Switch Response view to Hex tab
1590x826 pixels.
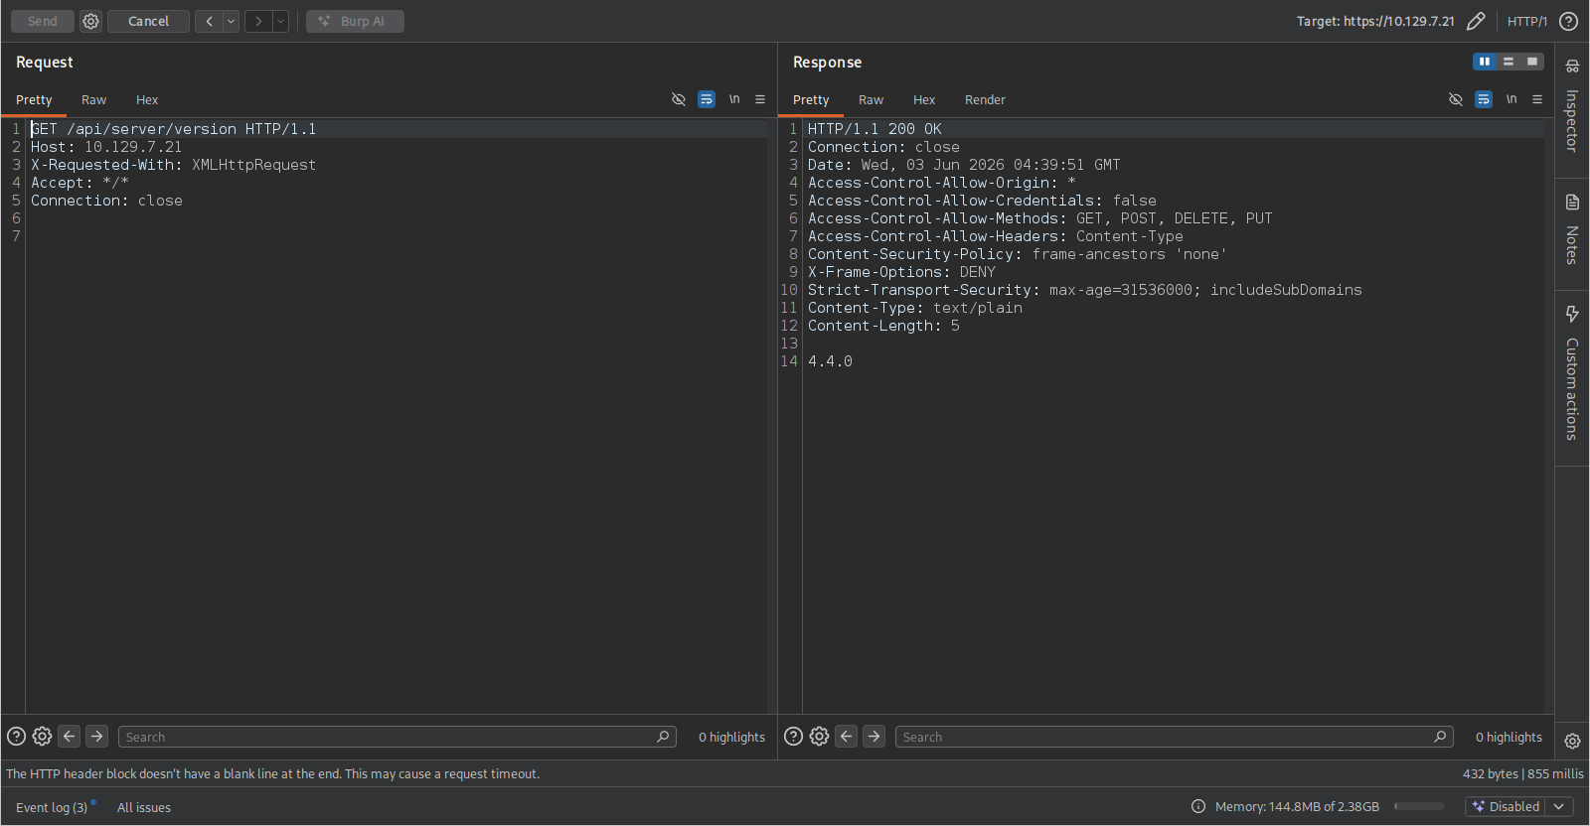[924, 99]
